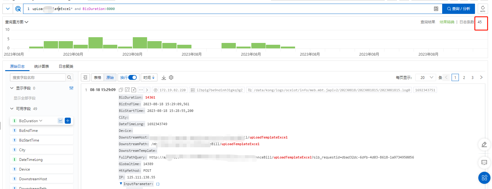Click the 查询 / 分析 button
492x189 pixels.
(458, 9)
